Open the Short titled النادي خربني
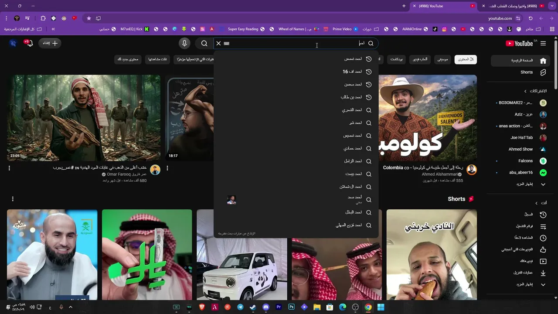 click(432, 255)
